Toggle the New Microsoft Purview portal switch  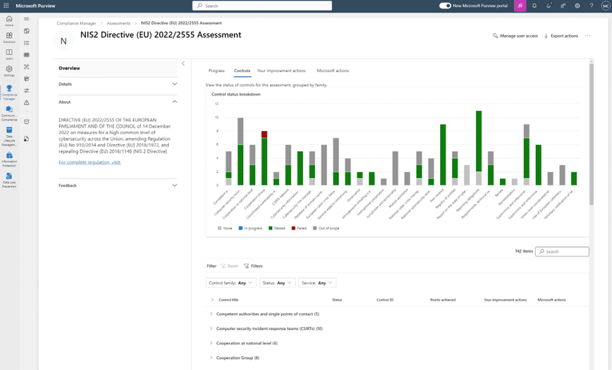click(x=445, y=6)
